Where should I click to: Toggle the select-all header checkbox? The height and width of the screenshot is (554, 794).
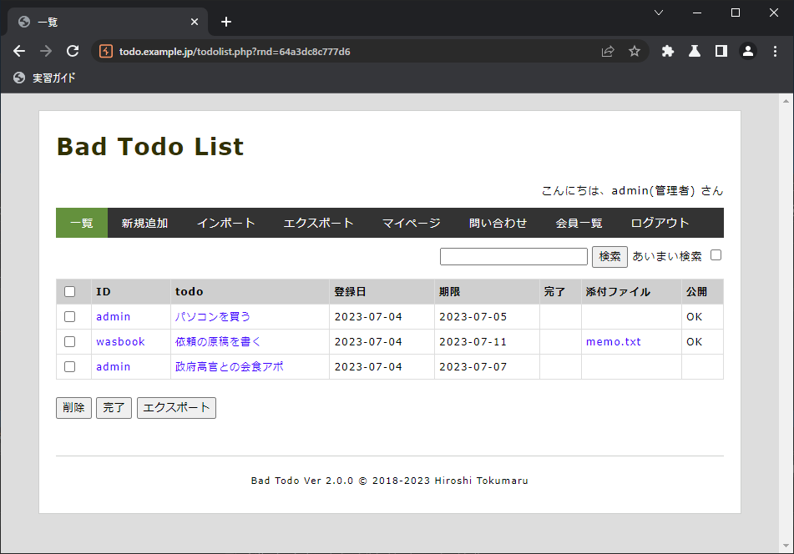click(70, 291)
